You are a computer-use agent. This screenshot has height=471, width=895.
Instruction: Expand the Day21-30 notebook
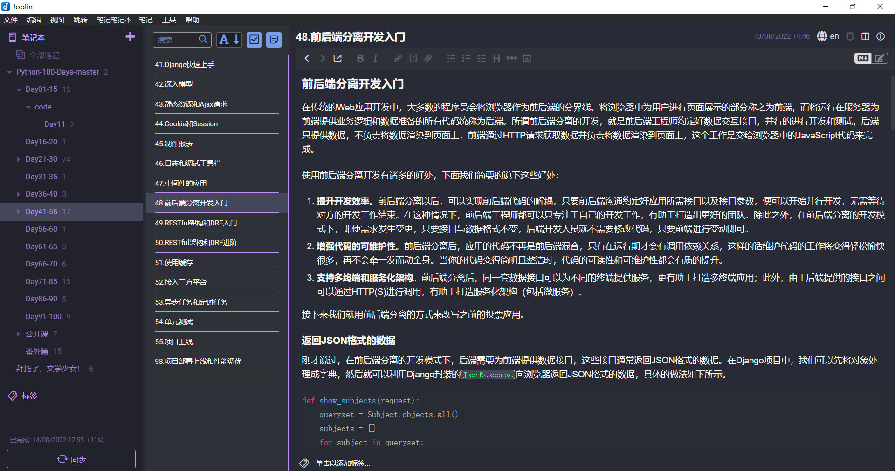coord(19,159)
